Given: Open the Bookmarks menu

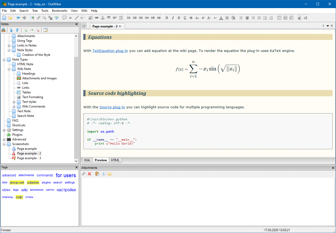Looking at the screenshot, I should tap(60, 11).
